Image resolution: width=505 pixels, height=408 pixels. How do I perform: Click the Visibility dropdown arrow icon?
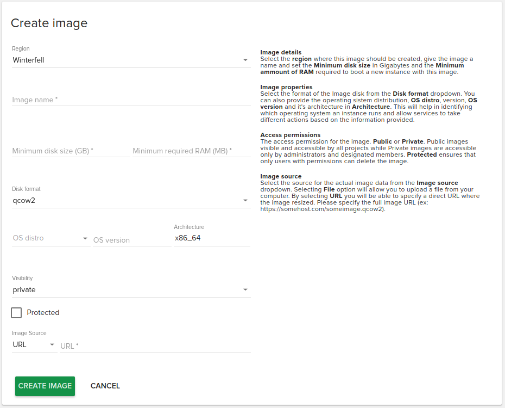[x=245, y=290]
